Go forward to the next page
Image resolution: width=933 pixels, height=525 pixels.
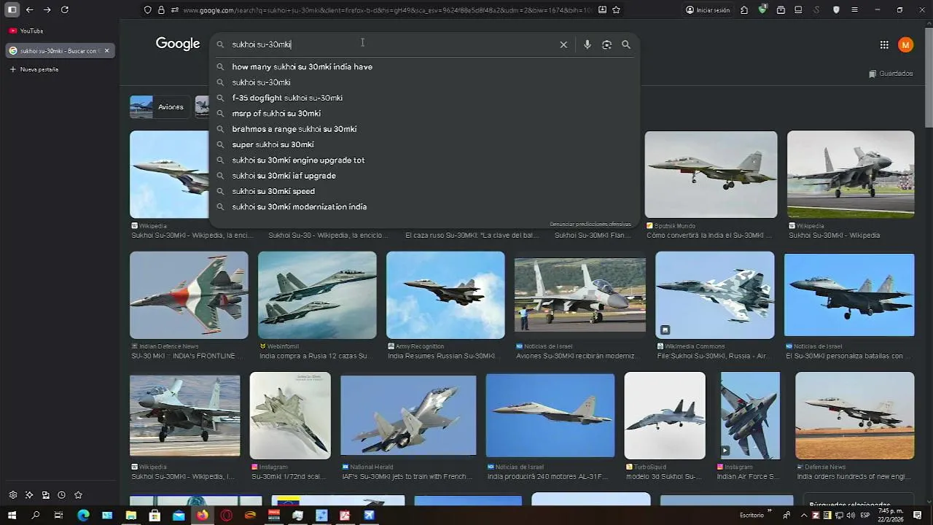coord(47,9)
